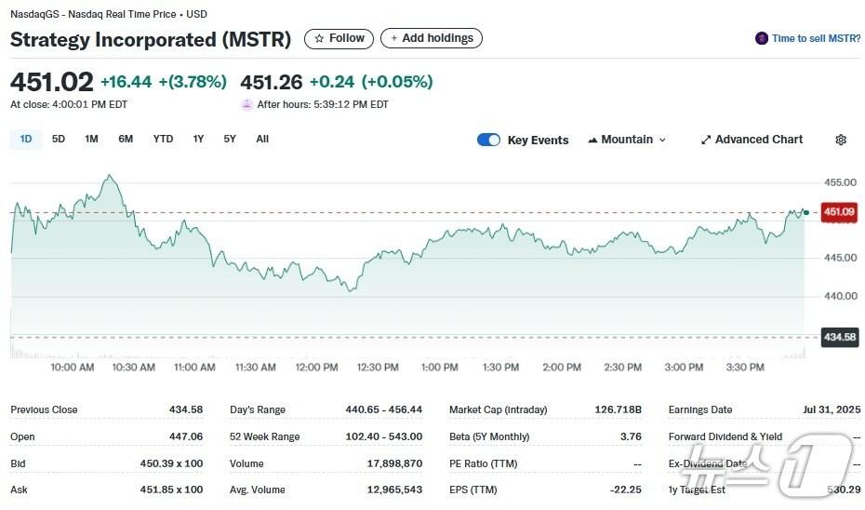The image size is (865, 510).
Task: Open chart settings gear icon
Action: pyautogui.click(x=841, y=140)
